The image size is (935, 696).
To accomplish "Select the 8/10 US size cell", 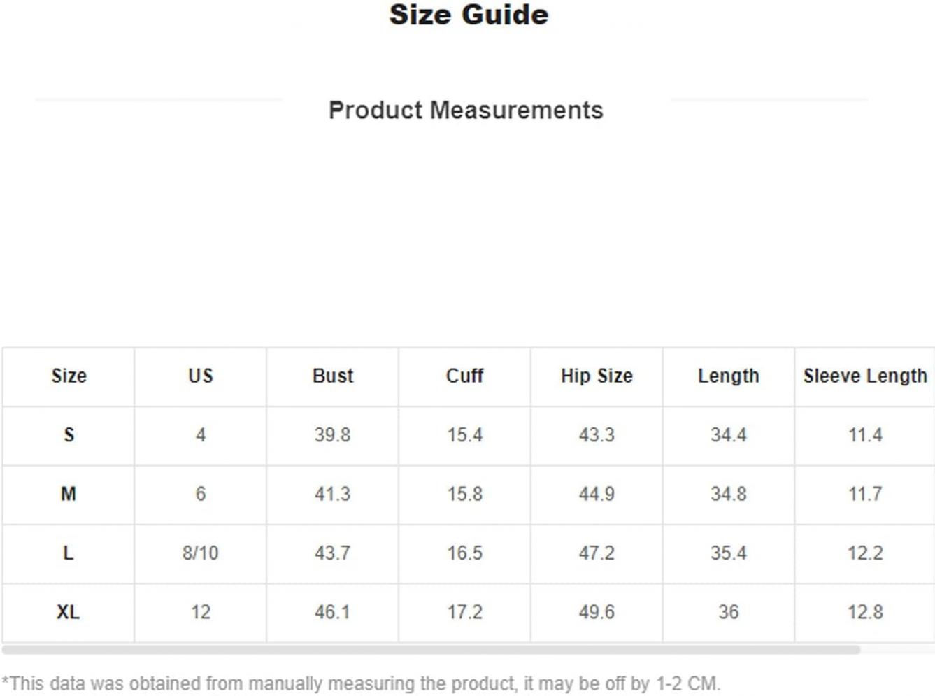I will pos(201,553).
